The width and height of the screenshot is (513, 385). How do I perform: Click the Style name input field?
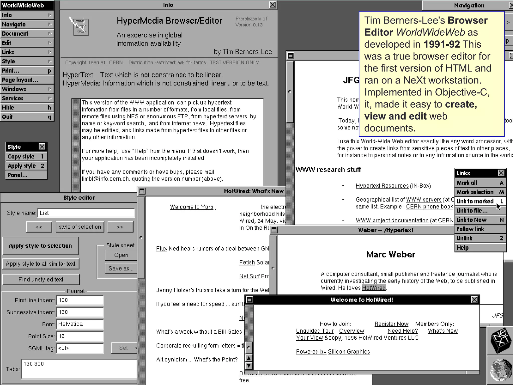86,213
